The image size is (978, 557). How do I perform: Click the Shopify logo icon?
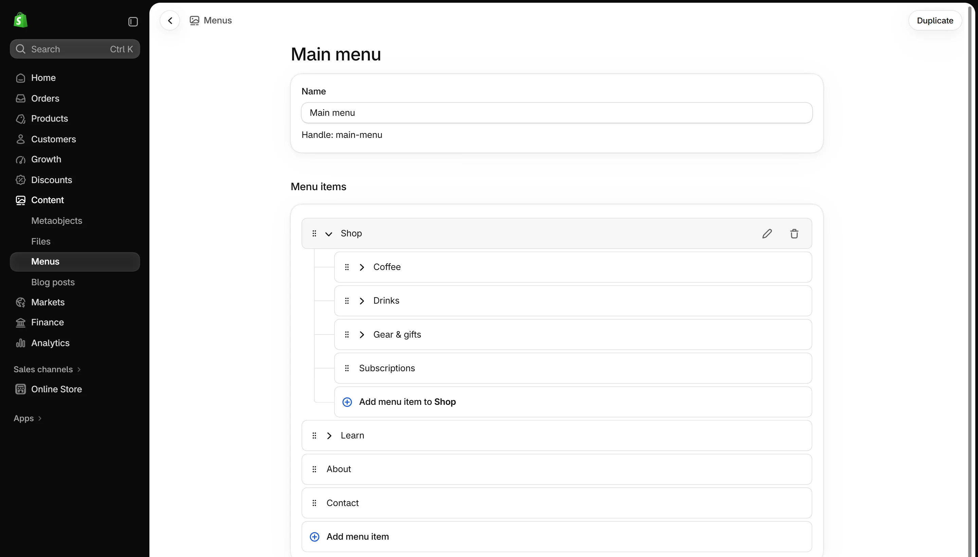pyautogui.click(x=21, y=20)
